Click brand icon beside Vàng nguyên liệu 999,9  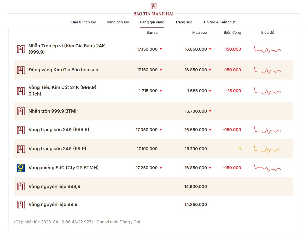(21, 187)
